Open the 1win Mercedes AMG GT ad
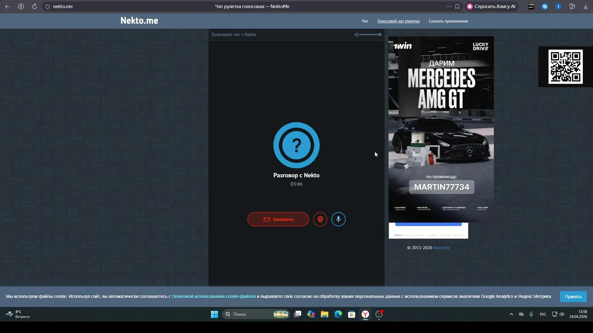593x333 pixels. coord(441,129)
